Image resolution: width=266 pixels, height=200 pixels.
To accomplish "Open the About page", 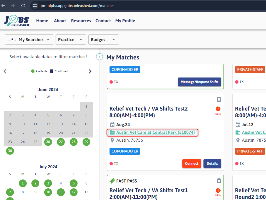I will (x=60, y=21).
